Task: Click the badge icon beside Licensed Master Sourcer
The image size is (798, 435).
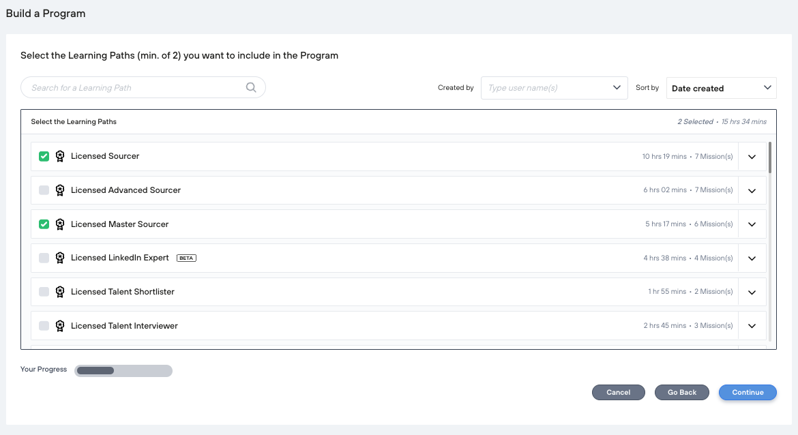Action: pos(60,224)
